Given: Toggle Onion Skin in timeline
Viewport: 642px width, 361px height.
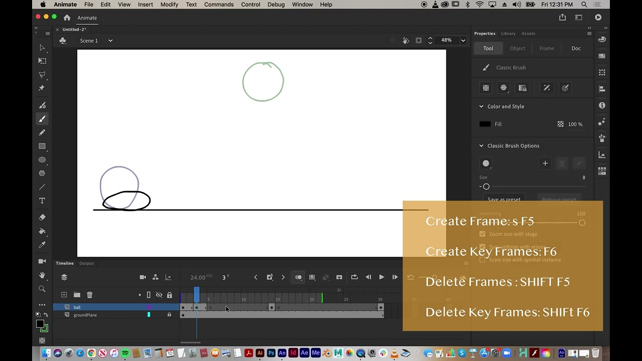Looking at the screenshot, I should (x=298, y=277).
